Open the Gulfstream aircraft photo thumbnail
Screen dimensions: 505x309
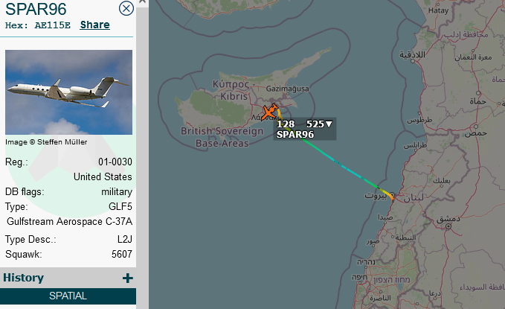pos(68,92)
